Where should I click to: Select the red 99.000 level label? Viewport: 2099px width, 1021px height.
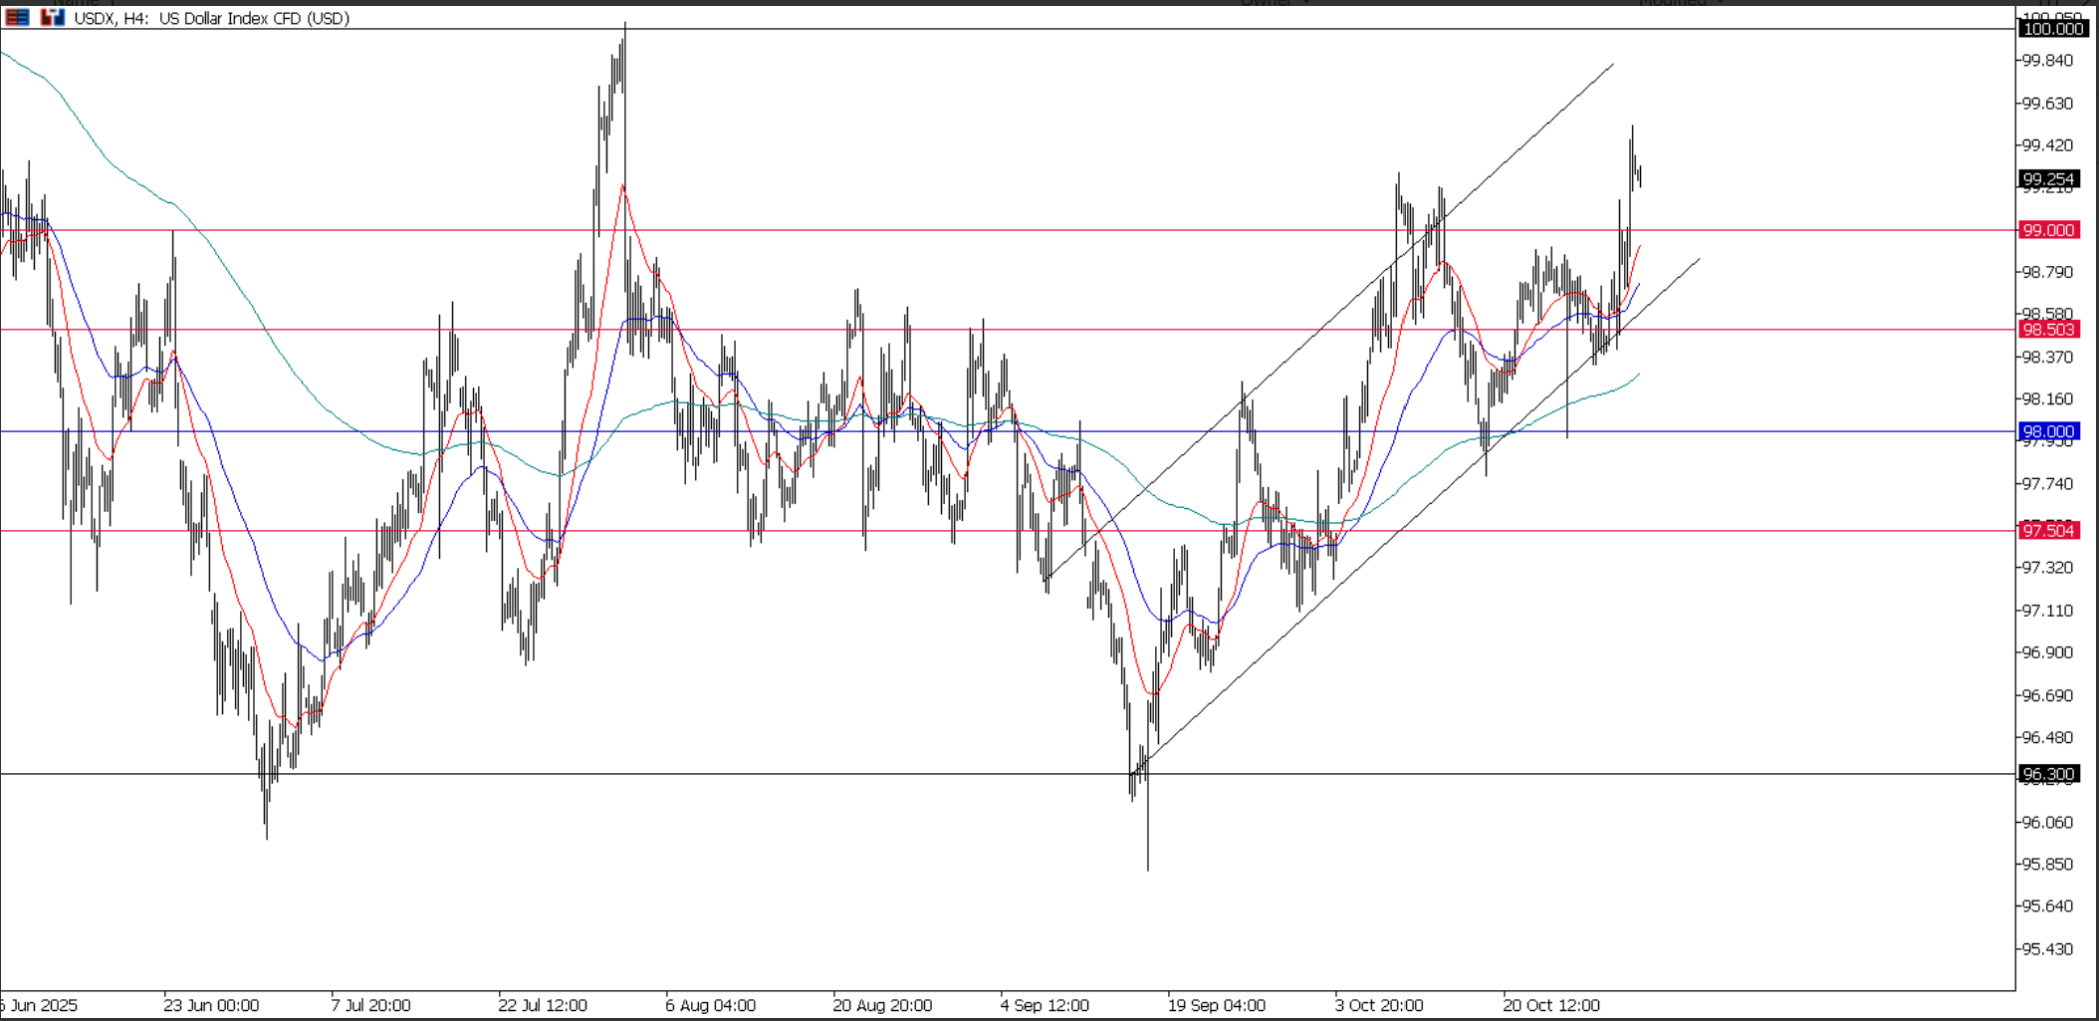[2048, 230]
